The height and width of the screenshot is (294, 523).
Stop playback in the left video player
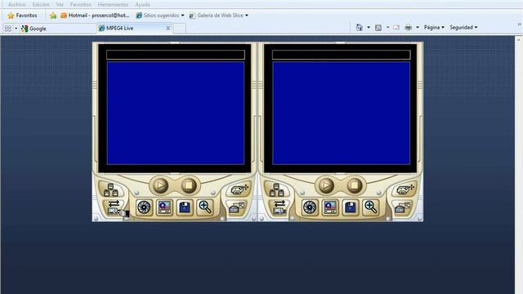tap(189, 185)
